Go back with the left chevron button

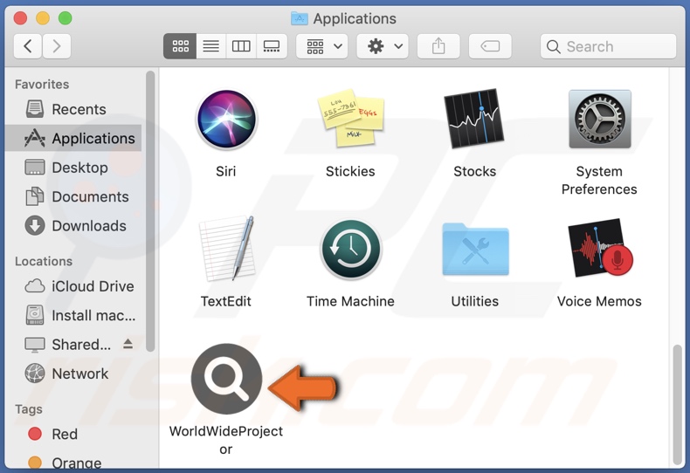click(x=28, y=46)
